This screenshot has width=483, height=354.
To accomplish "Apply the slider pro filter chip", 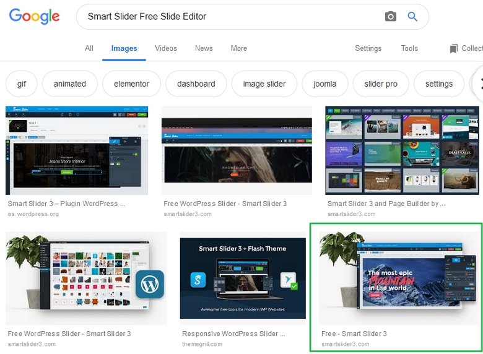I will 381,84.
